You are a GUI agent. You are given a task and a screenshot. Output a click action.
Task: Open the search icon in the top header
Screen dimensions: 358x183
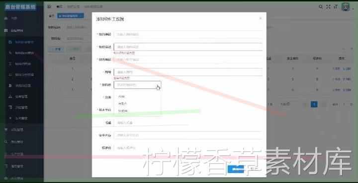(x=321, y=6)
